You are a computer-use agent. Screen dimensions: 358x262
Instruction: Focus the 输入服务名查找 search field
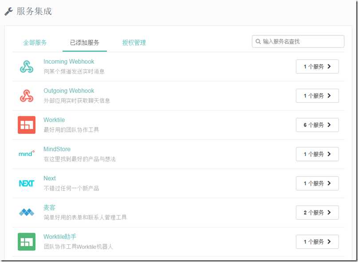298,42
